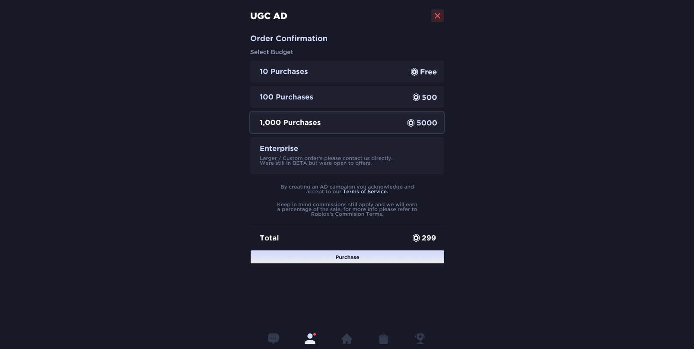This screenshot has width=694, height=349.
Task: Click the Robux icon next to total 299
Action: point(416,238)
